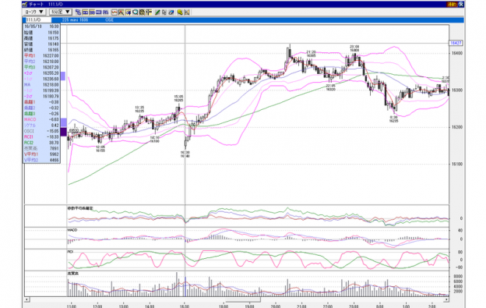Toggle the blue wide-pane layout button
The image size is (486, 308).
click(99, 12)
